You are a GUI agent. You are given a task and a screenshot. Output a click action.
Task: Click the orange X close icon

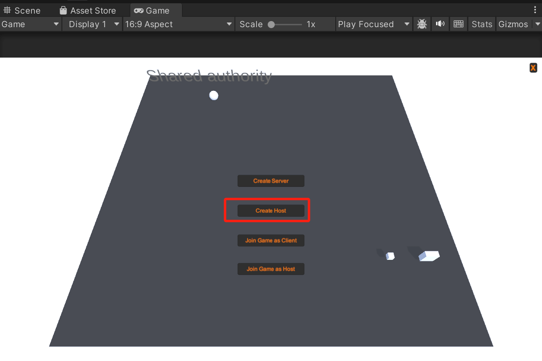point(533,68)
